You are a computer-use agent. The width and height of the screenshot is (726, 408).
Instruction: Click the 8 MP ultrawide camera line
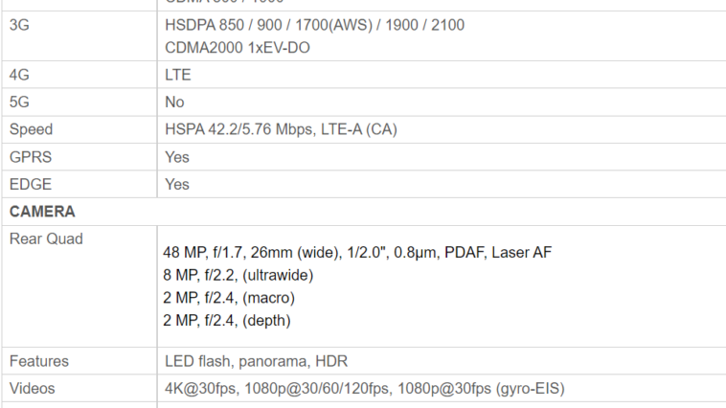238,275
